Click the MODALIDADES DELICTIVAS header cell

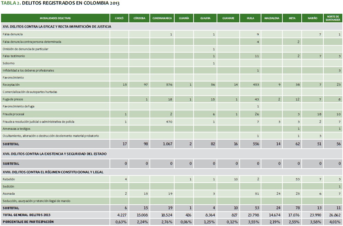[55, 18]
